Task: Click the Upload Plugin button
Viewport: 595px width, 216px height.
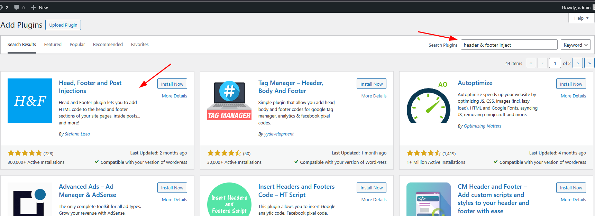Action: [63, 25]
